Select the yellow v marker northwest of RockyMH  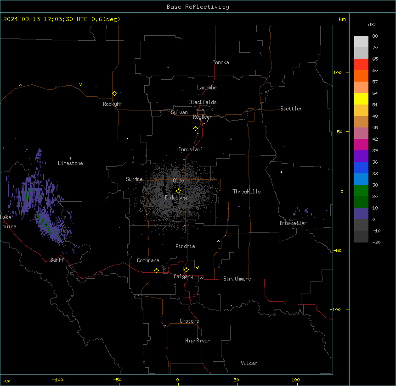[x=80, y=84]
